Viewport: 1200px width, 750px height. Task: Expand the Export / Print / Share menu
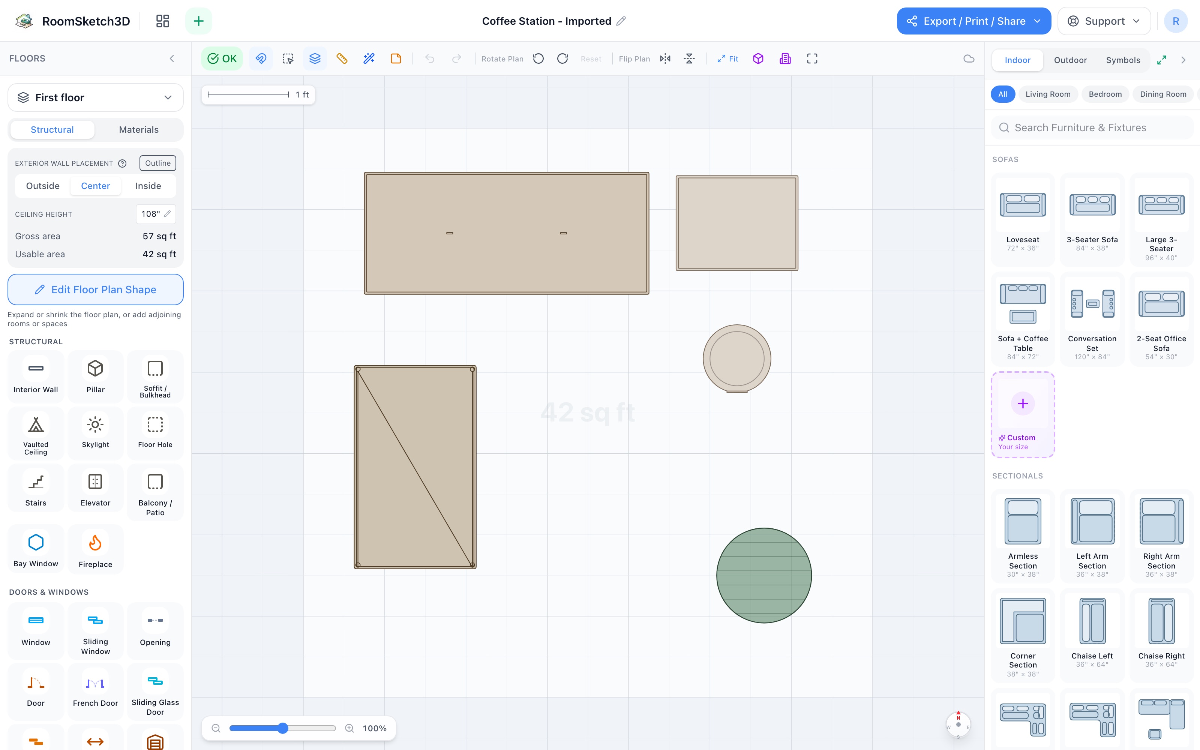click(973, 21)
